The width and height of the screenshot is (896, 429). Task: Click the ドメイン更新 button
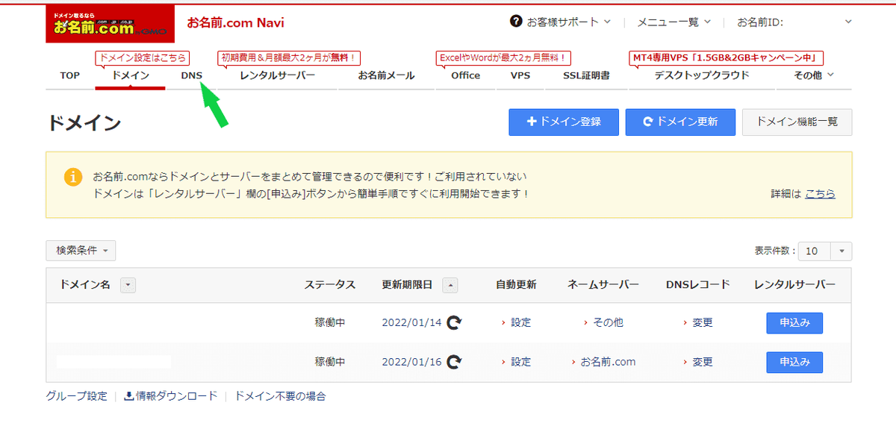pyautogui.click(x=680, y=122)
